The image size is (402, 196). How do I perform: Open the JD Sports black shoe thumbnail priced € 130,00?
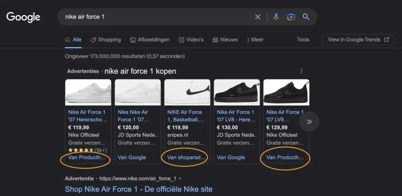pos(237,92)
